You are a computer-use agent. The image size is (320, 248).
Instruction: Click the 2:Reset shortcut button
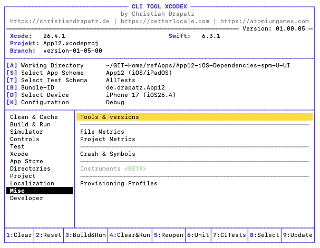pos(49,235)
